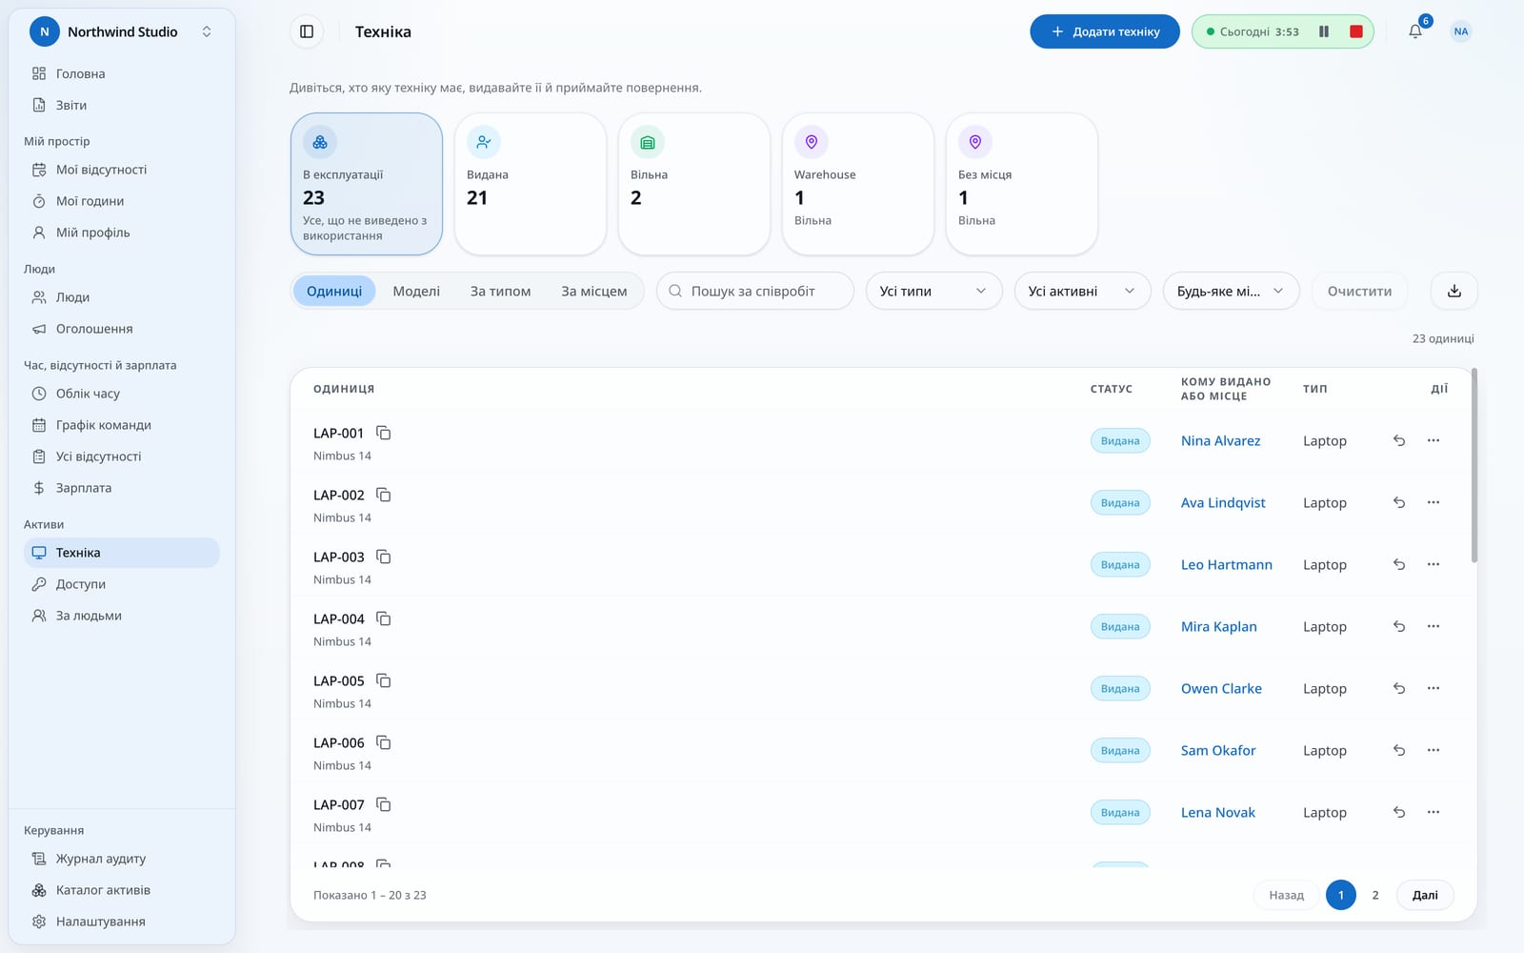Return the laptop from Nina Alvarez
The height and width of the screenshot is (953, 1524).
[1399, 440]
